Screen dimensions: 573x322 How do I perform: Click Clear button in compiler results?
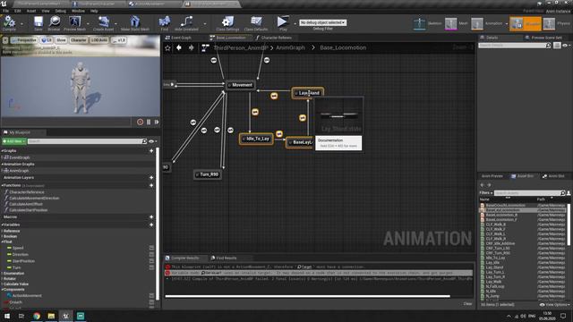(x=467, y=304)
